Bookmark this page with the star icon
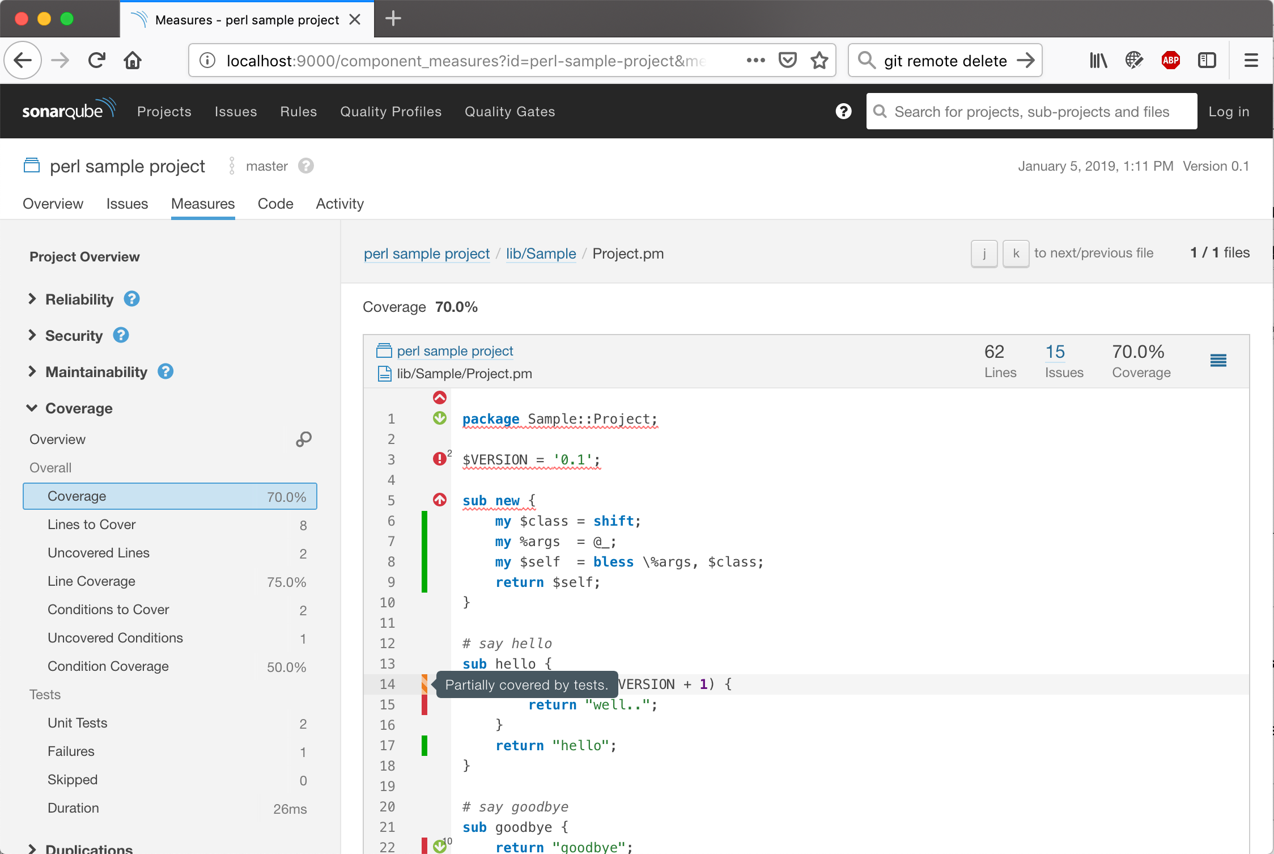 point(819,60)
